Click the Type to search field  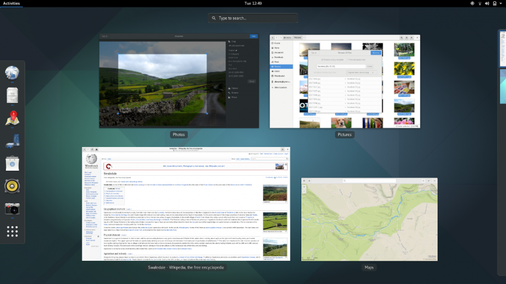coord(253,18)
